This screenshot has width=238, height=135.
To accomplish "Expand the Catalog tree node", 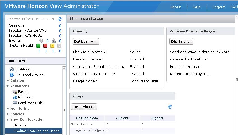I will tap(8, 80).
